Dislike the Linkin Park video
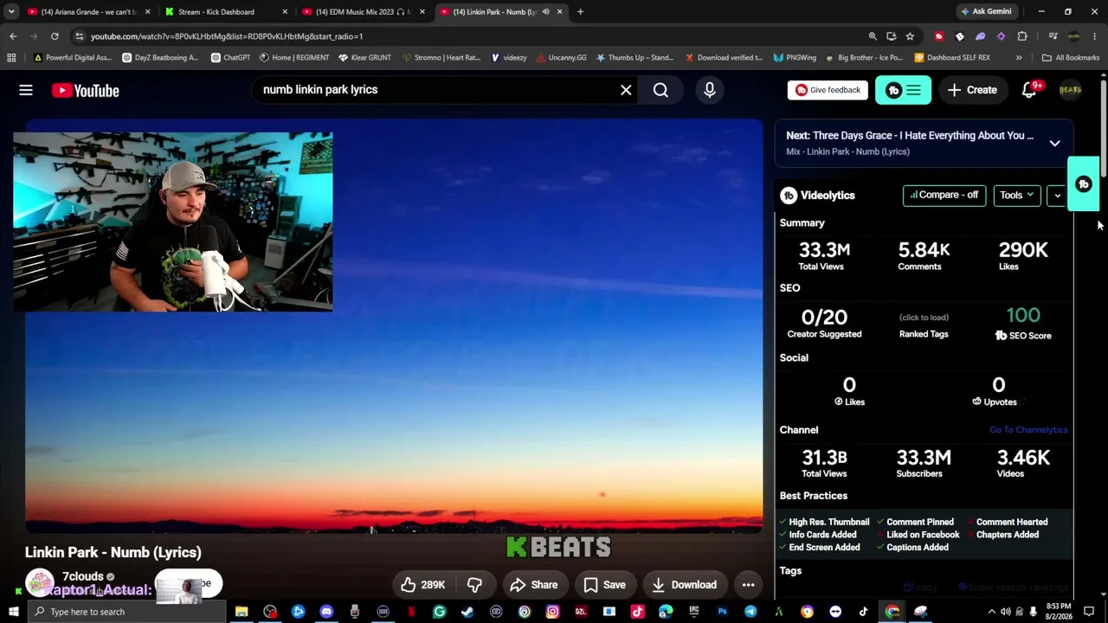The image size is (1108, 623). click(474, 585)
